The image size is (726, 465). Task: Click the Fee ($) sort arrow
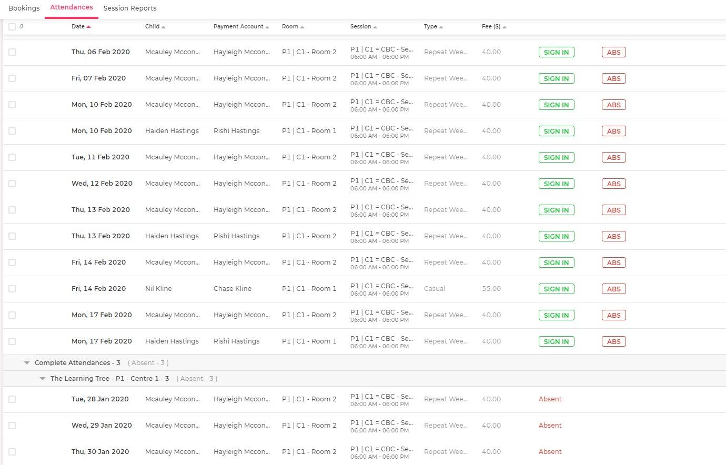pos(504,27)
